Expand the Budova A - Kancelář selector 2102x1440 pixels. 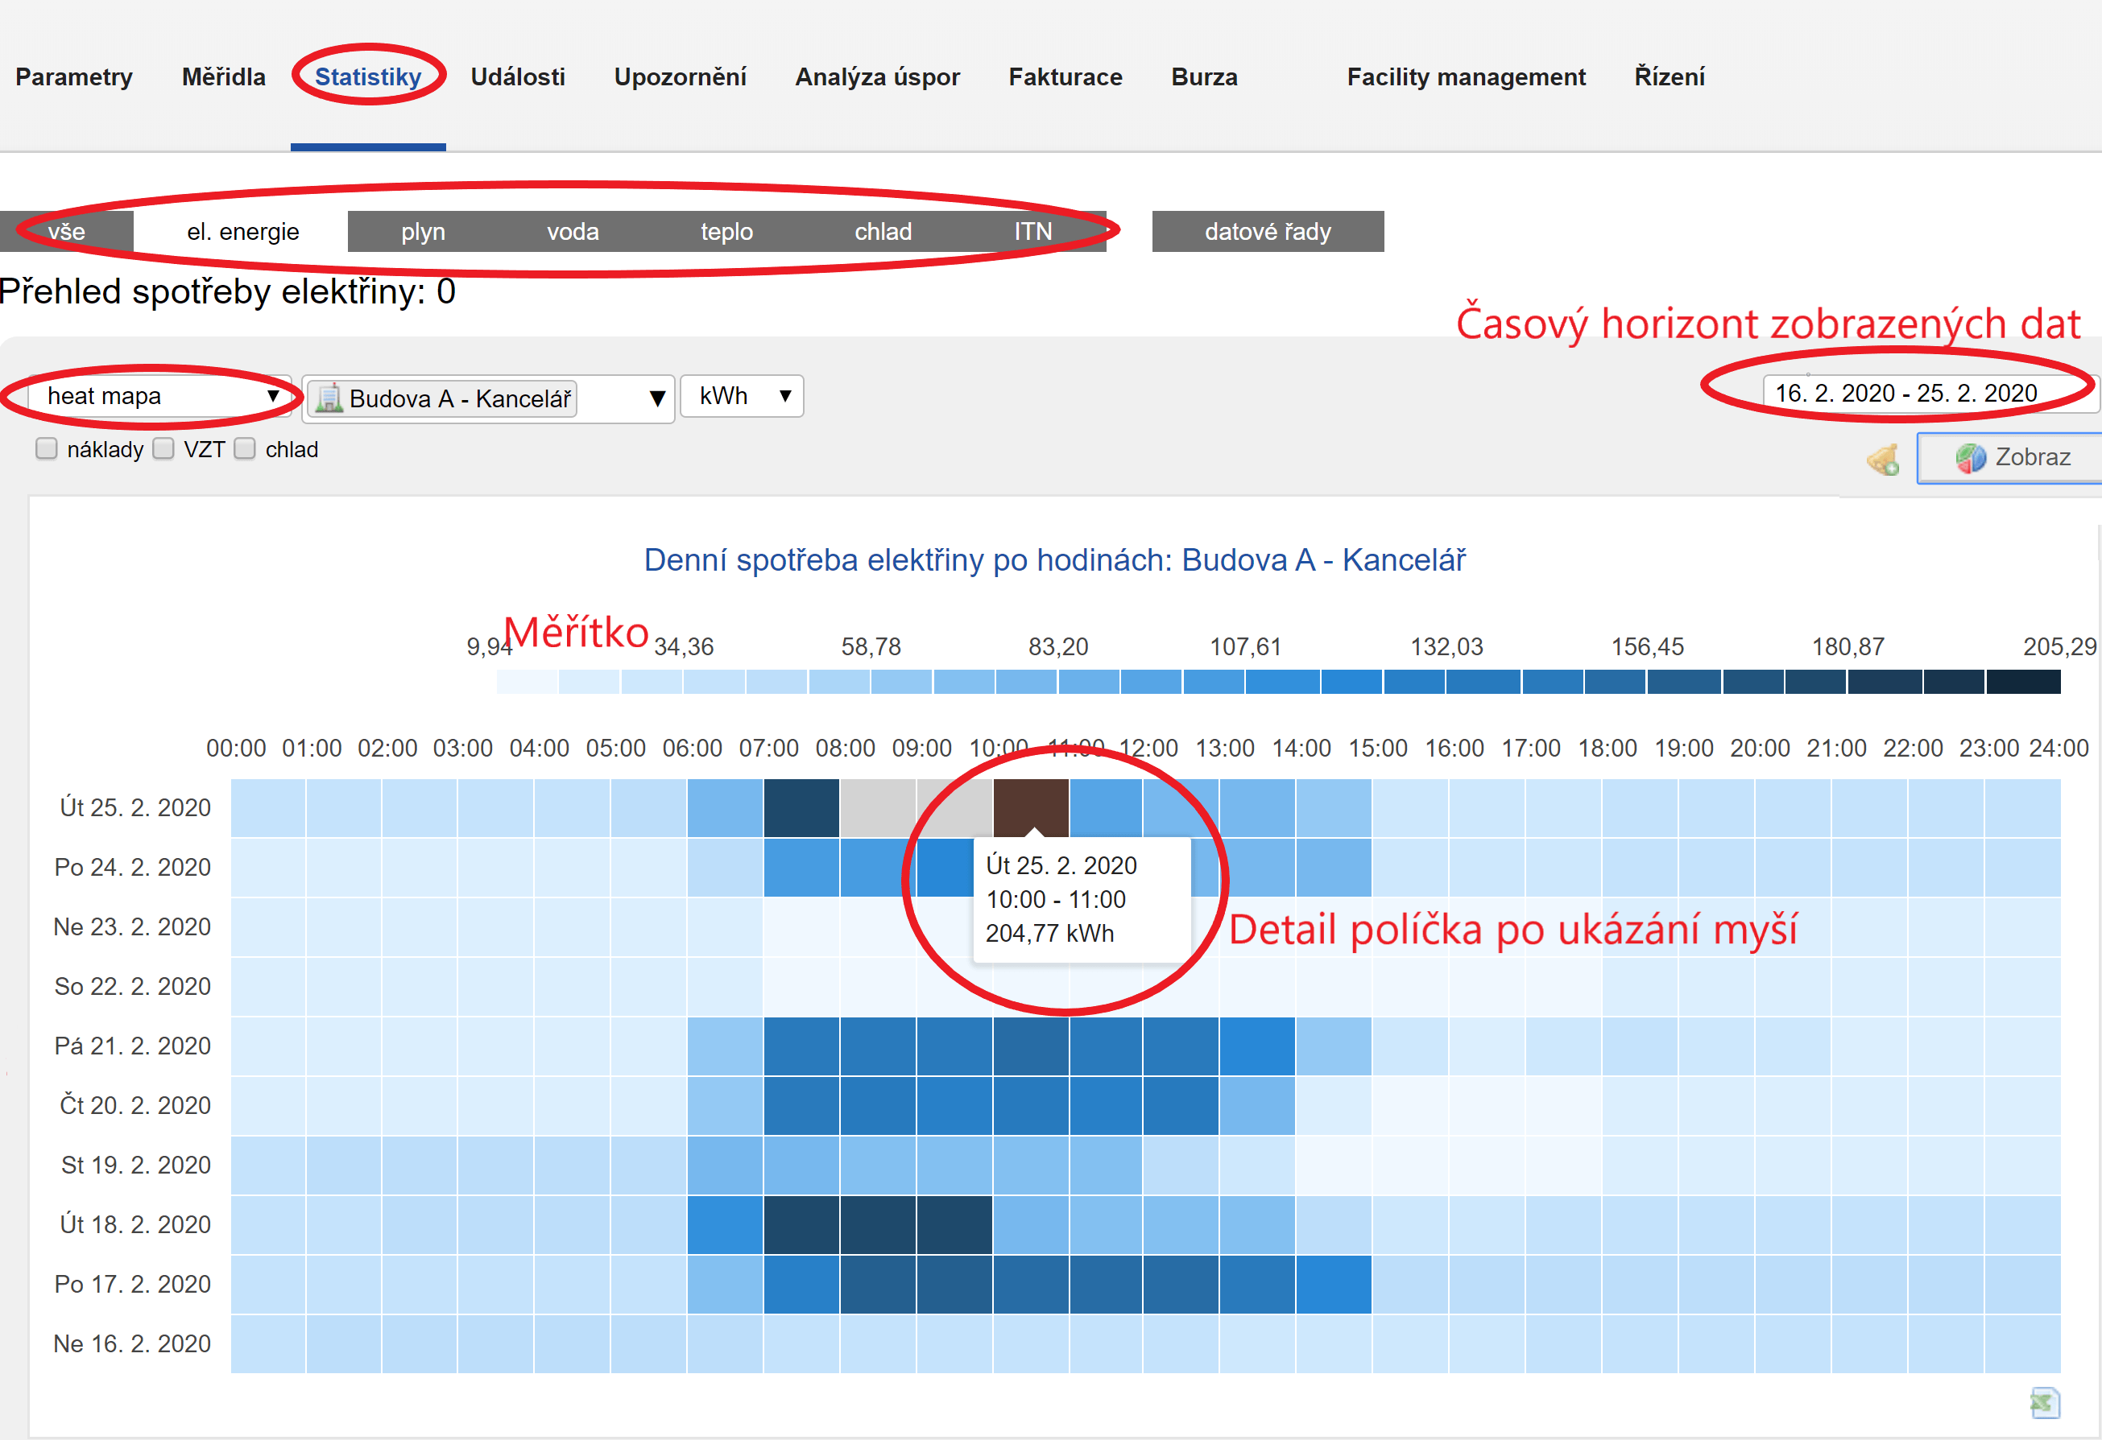tap(488, 398)
